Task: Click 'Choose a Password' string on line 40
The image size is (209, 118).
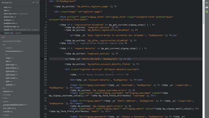Action: click(x=133, y=117)
